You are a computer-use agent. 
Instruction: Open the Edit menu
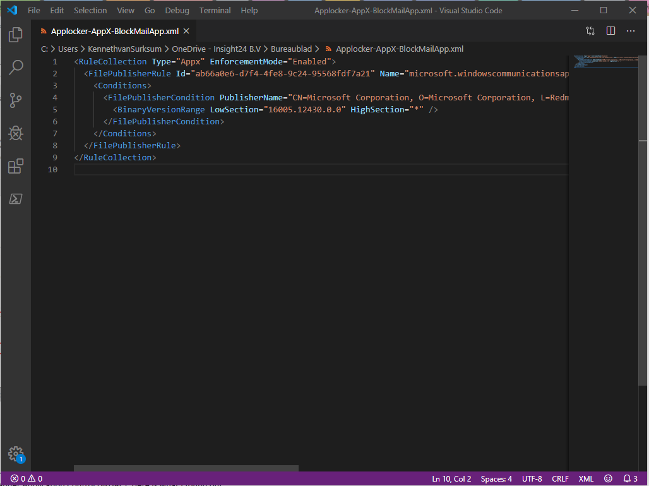pyautogui.click(x=57, y=10)
